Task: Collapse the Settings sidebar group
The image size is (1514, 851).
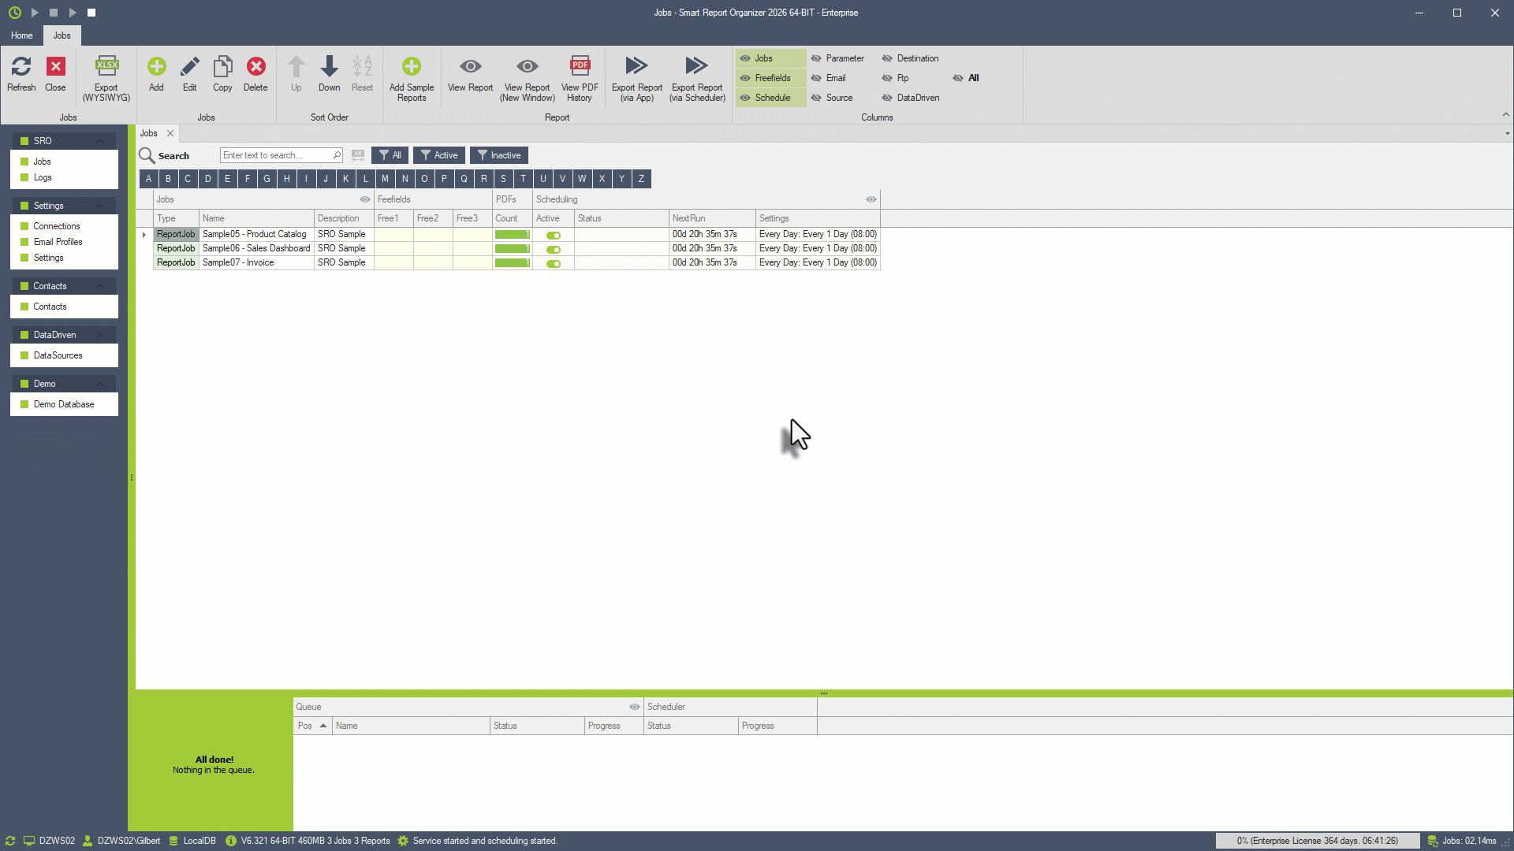Action: tap(100, 206)
